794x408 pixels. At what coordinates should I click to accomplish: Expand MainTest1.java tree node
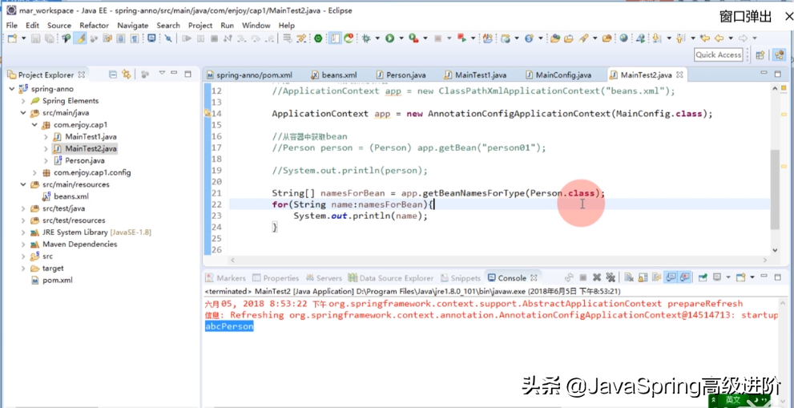click(x=46, y=137)
